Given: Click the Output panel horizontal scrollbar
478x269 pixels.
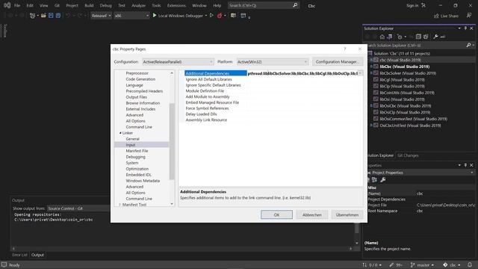Looking at the screenshot, I should click(182, 249).
